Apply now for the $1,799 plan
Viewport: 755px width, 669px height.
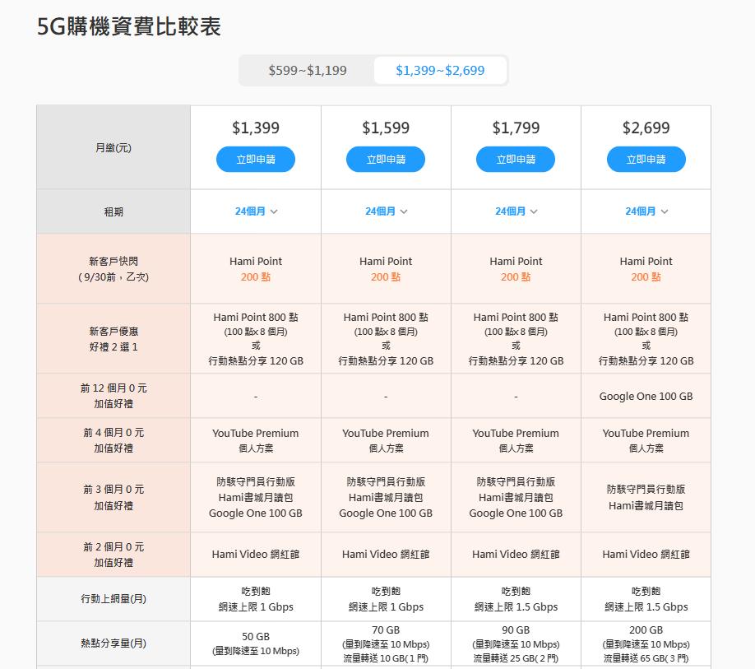(x=516, y=160)
